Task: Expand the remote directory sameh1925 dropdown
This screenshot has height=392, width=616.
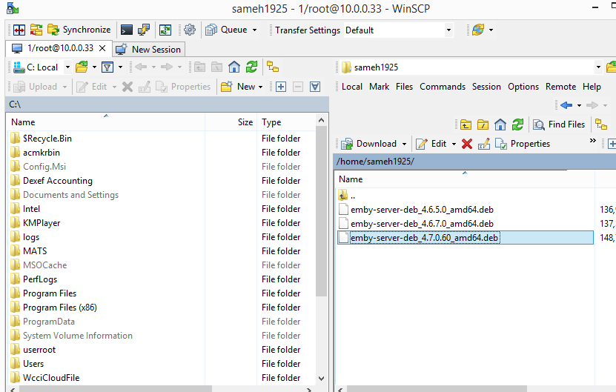Action: (x=599, y=67)
